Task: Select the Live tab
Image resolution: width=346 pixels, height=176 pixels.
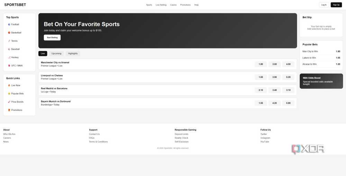Action: 43,54
